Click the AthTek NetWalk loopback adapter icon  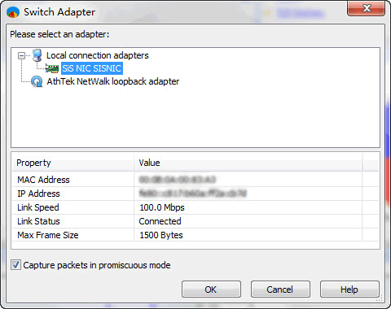[37, 81]
